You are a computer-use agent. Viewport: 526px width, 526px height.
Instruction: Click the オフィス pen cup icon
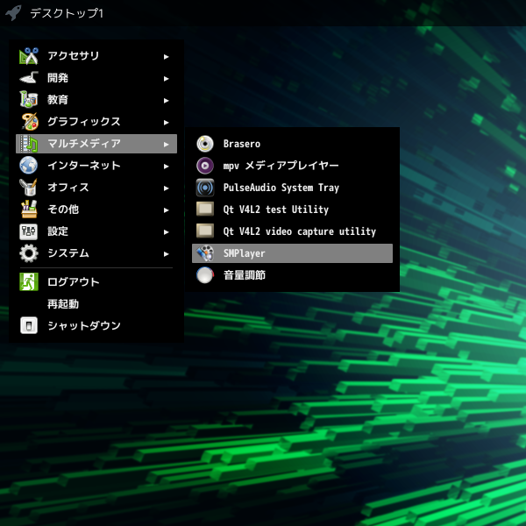tap(29, 188)
